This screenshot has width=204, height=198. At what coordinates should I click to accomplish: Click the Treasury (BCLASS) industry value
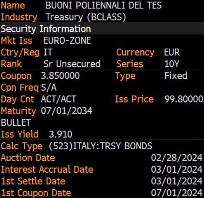click(86, 17)
